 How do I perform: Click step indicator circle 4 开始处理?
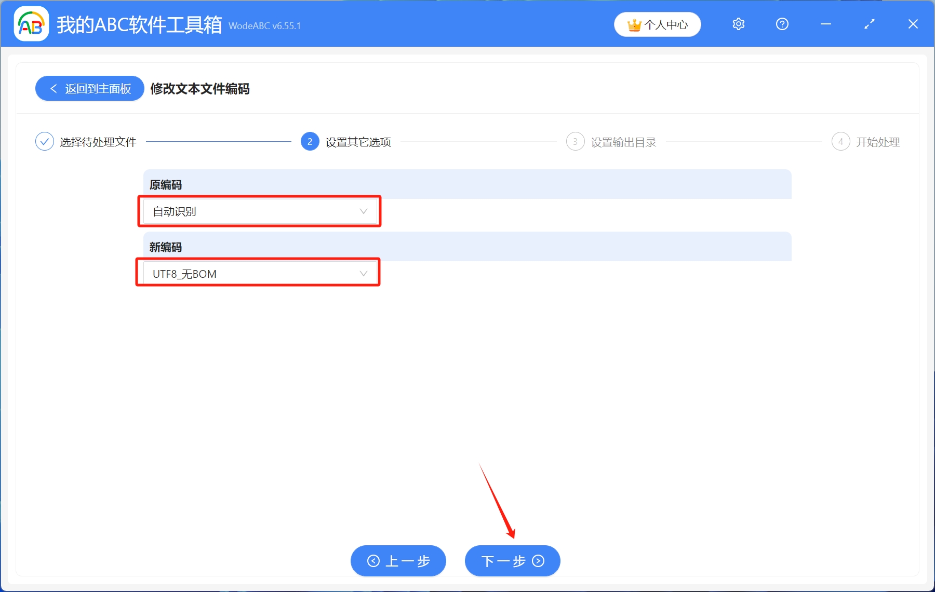[x=841, y=141]
